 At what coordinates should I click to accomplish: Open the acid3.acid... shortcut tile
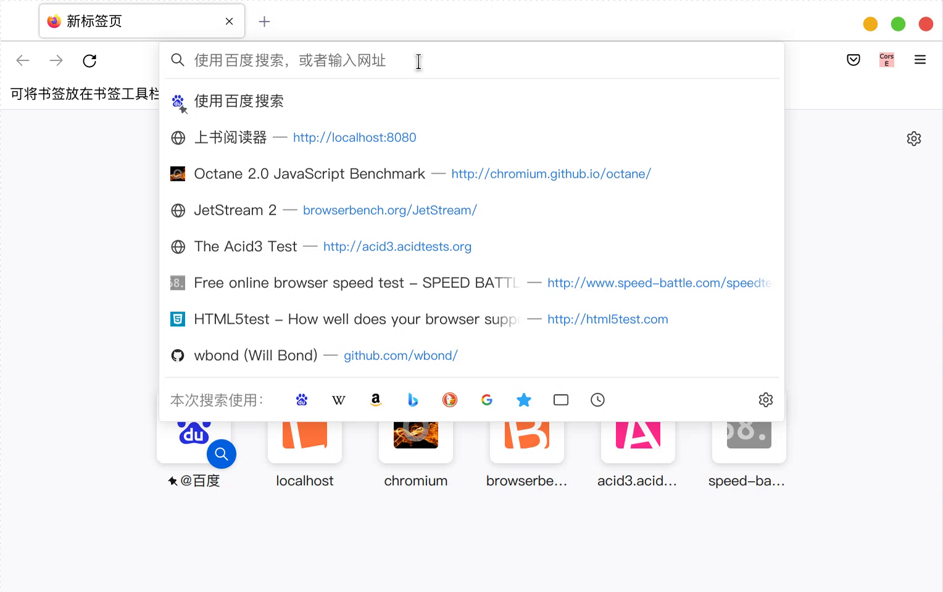click(638, 454)
